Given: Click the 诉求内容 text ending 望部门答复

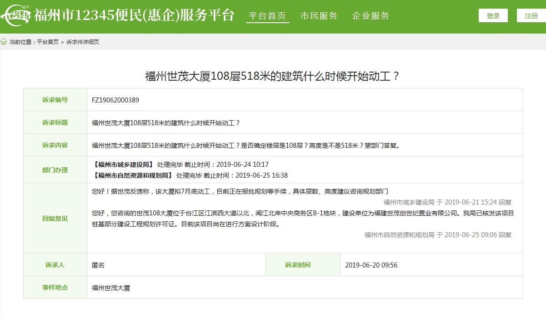Looking at the screenshot, I should coord(246,146).
